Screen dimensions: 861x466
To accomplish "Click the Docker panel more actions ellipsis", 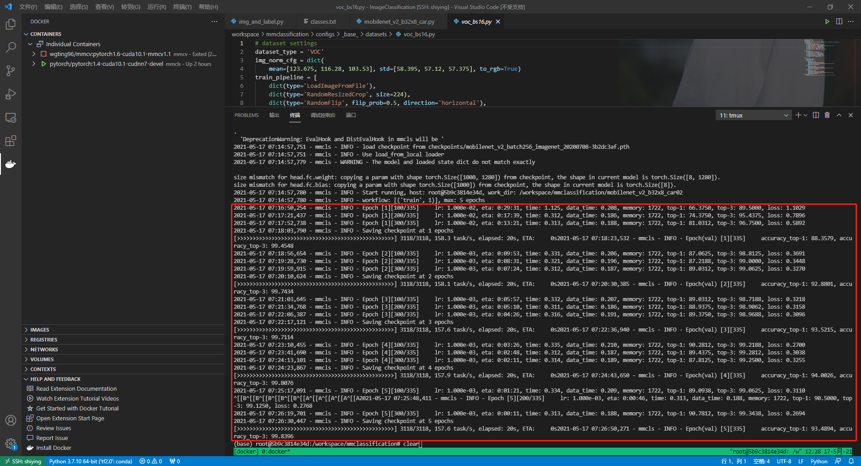I will [x=214, y=22].
